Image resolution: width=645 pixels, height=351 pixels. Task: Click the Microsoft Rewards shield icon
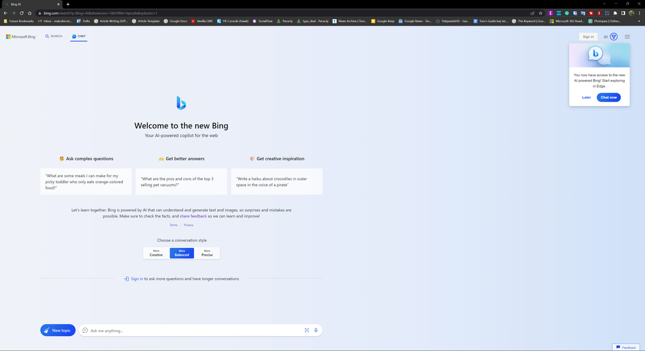tap(613, 37)
